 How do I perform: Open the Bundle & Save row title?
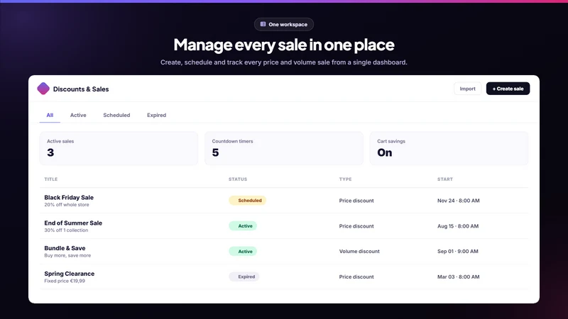tap(65, 248)
